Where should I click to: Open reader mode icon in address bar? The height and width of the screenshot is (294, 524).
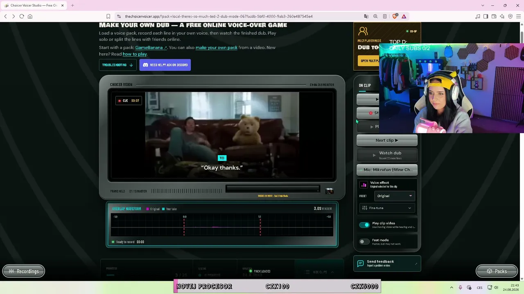click(x=385, y=16)
